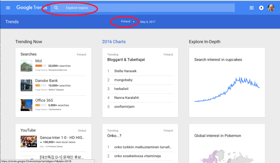Click the Explore In-Depth heading
The width and height of the screenshot is (280, 163).
(x=205, y=42)
